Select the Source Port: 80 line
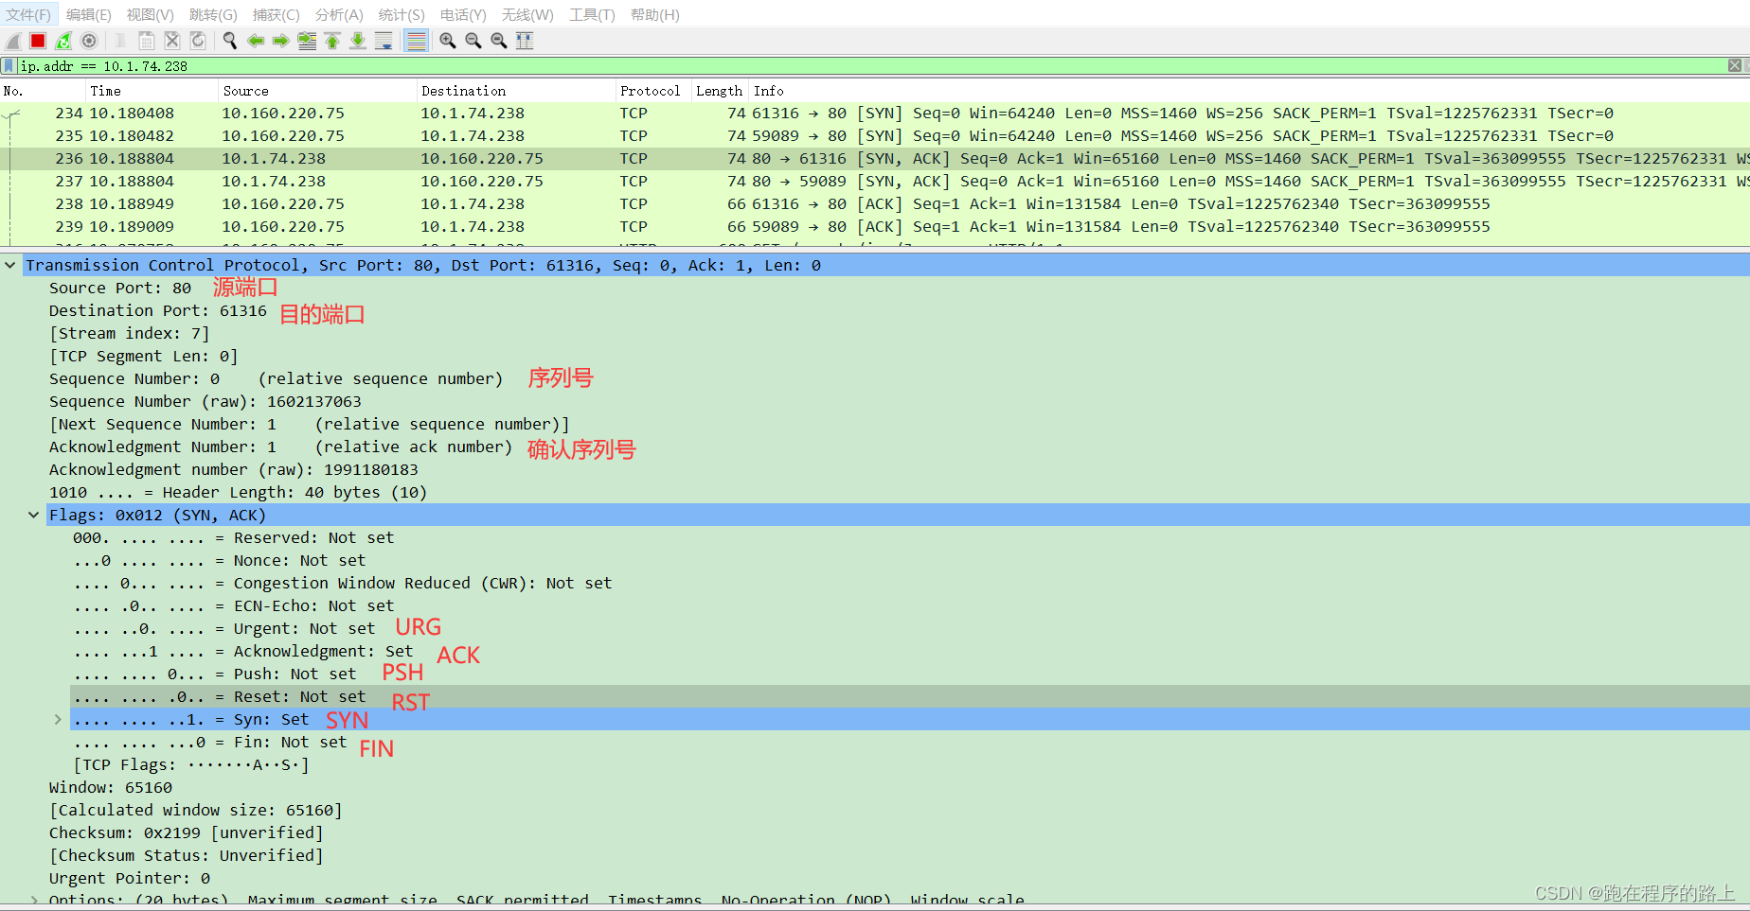Image resolution: width=1750 pixels, height=911 pixels. coord(120,289)
